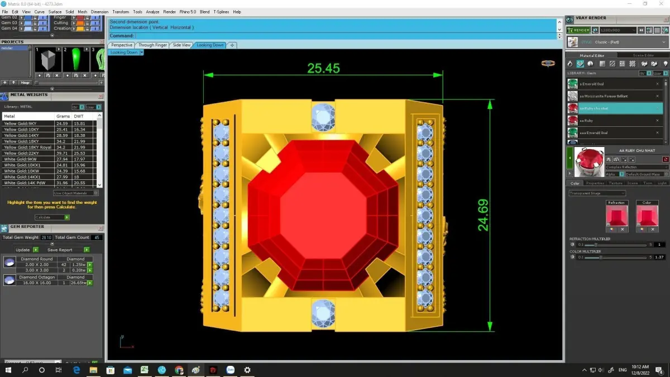The image size is (670, 377).
Task: Click the Diamond Round gem icon
Action: tap(9, 263)
